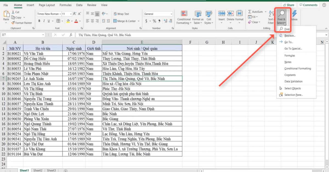Select Top Align icon
The width and height of the screenshot is (329, 172).
pyautogui.click(x=87, y=14)
